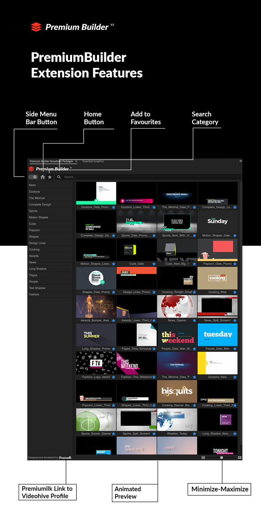
Task: Show the Text Shadow category
Action: [51, 288]
